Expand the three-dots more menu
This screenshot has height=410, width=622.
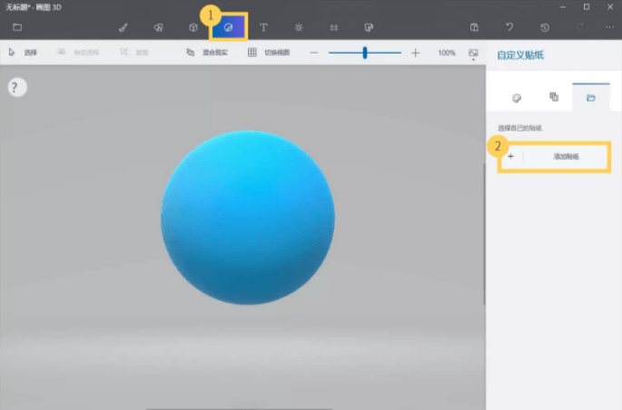click(x=609, y=27)
